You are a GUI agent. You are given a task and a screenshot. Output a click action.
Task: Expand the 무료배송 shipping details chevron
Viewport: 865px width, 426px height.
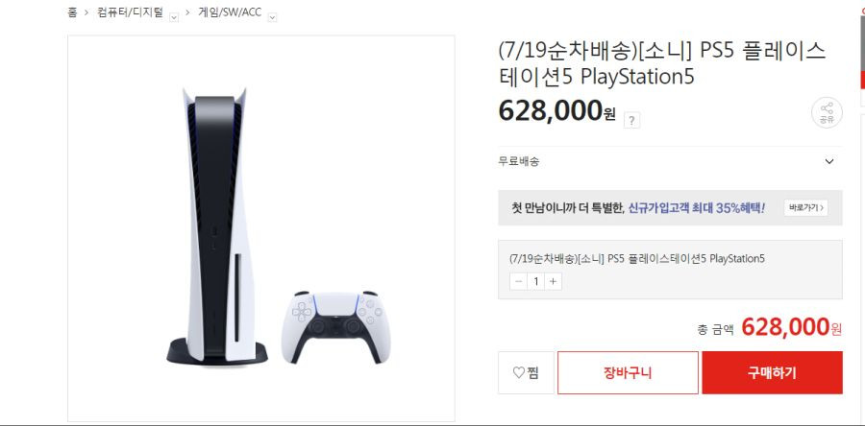tap(828, 162)
